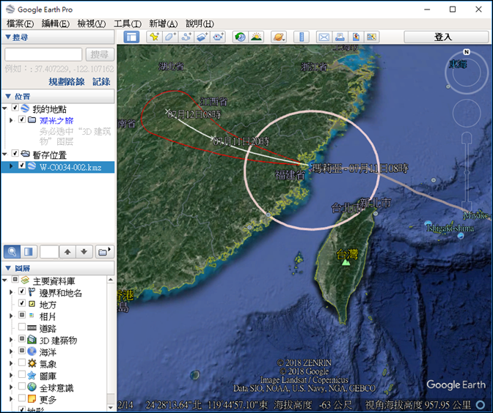Record a tour with the camera icon

218,37
